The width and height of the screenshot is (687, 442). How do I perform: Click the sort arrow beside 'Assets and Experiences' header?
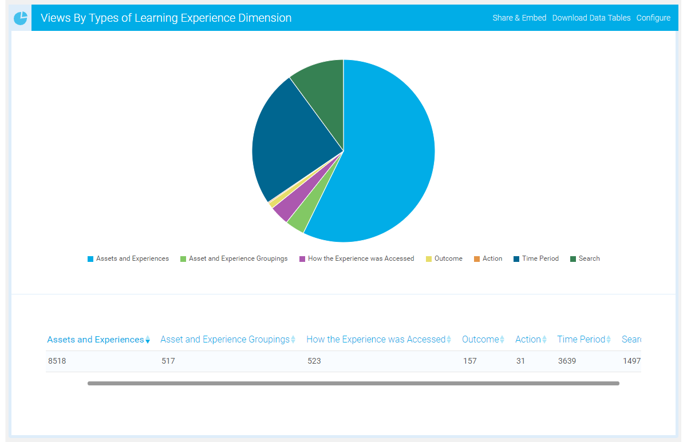point(148,339)
